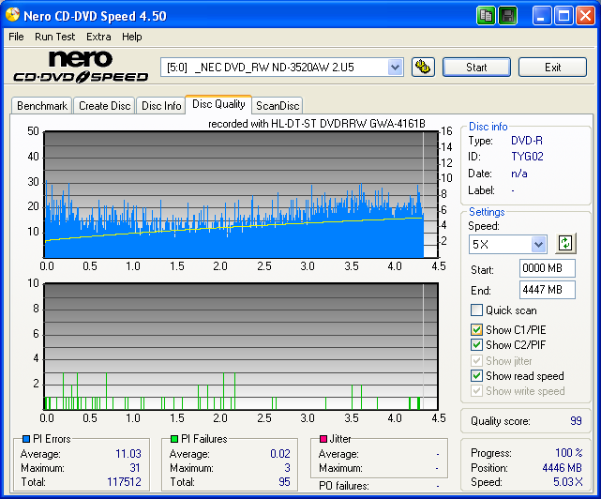
Task: Click the PI Errors graph area
Action: (x=241, y=194)
